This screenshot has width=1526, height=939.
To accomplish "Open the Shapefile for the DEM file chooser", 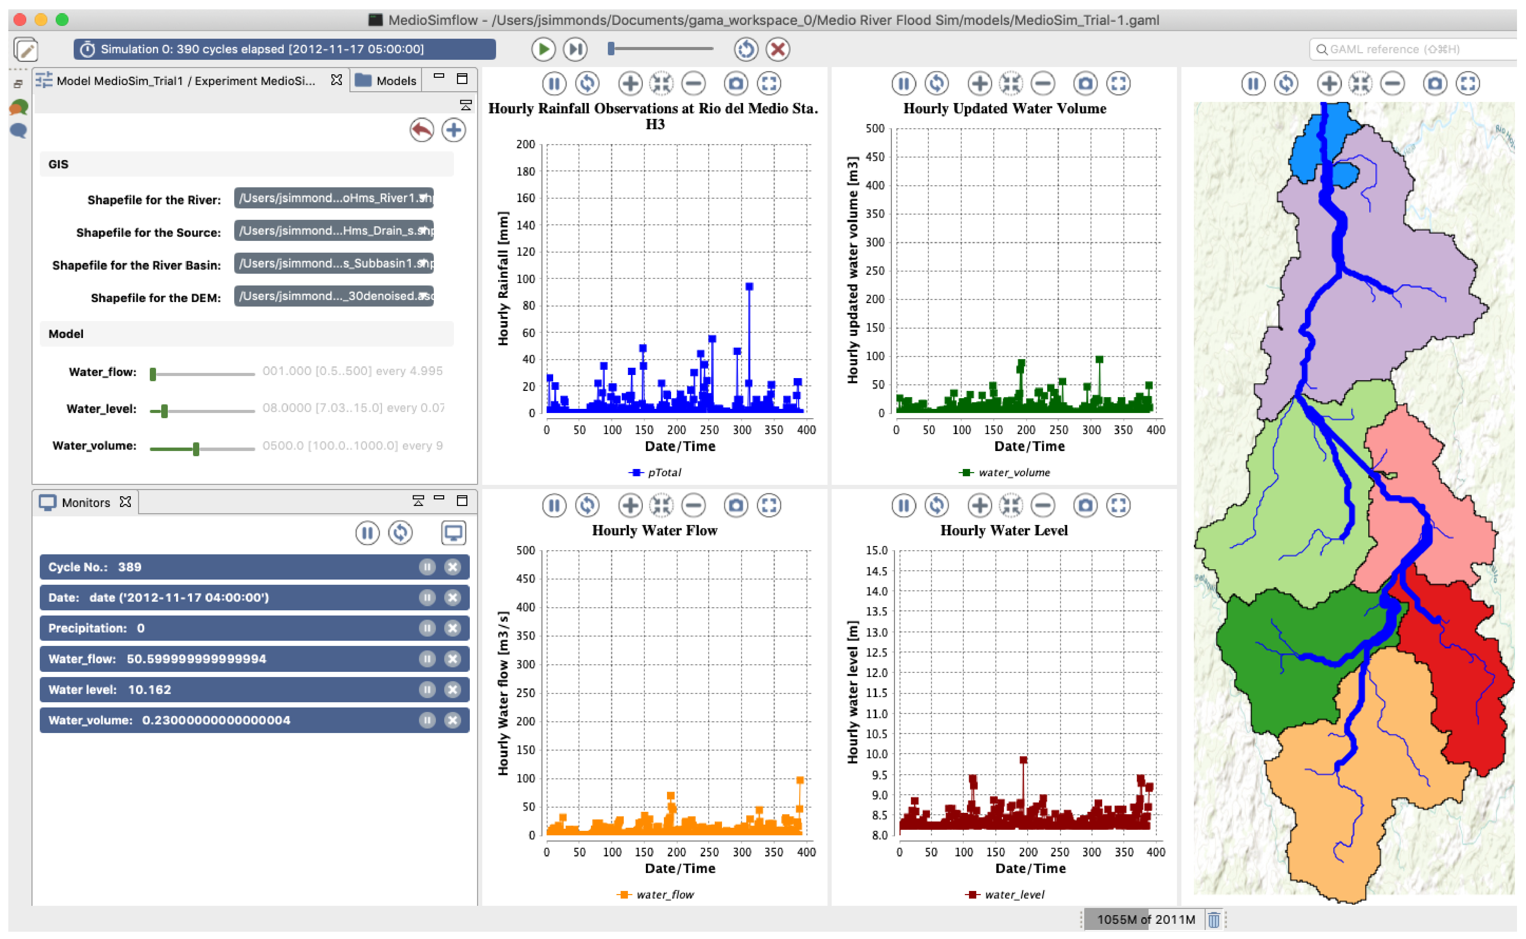I will click(334, 296).
